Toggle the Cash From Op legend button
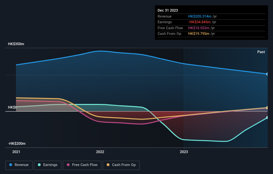 click(x=121, y=165)
